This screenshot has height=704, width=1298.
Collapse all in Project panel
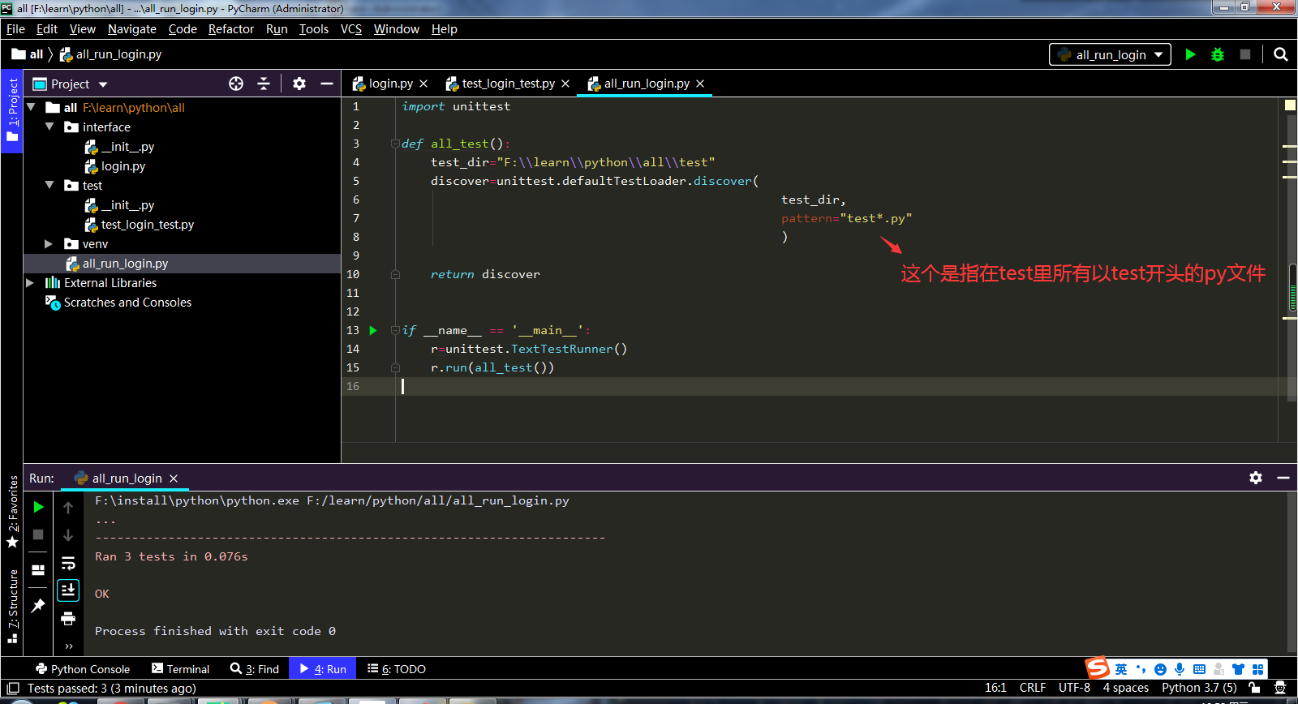point(264,84)
